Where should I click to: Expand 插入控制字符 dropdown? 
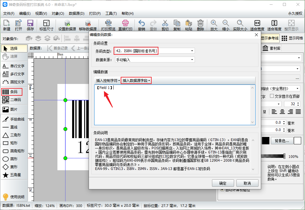(108, 81)
